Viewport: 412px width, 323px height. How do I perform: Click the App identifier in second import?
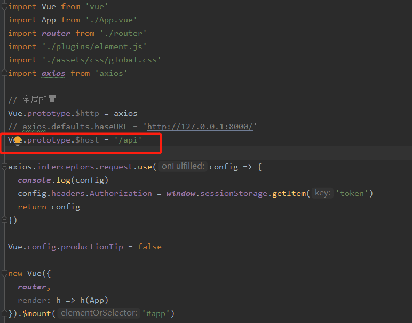pos(49,20)
